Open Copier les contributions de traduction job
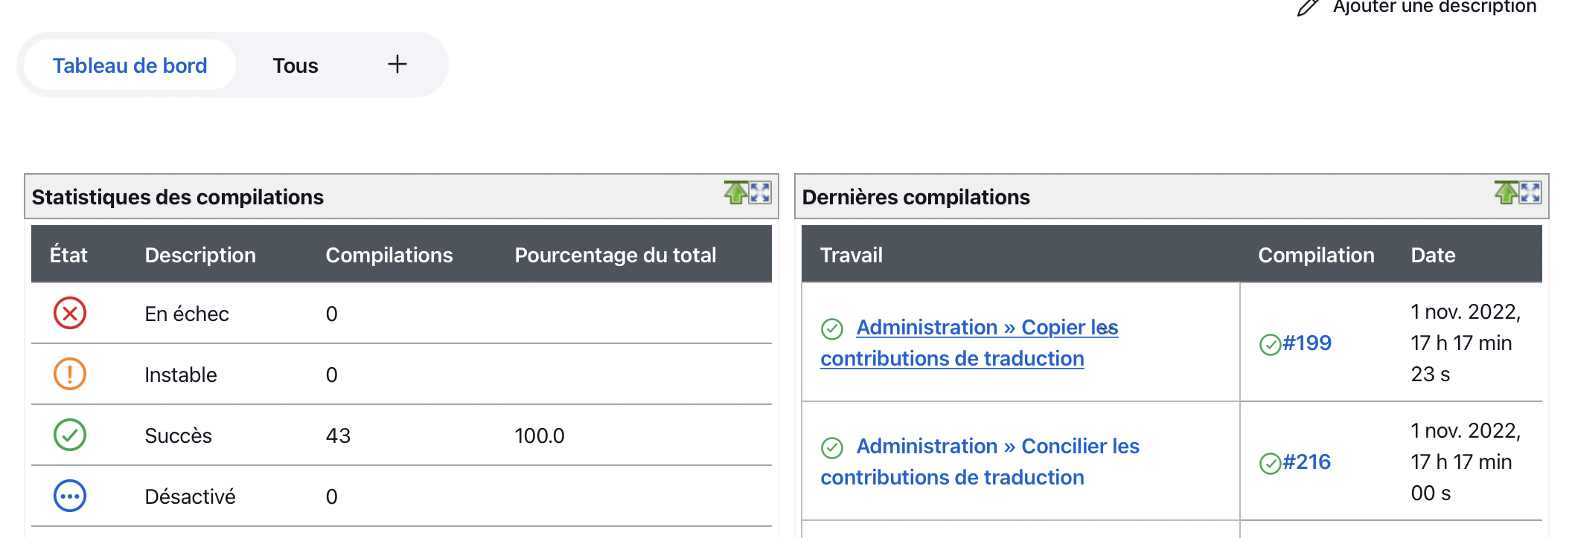The width and height of the screenshot is (1572, 538). pyautogui.click(x=986, y=328)
